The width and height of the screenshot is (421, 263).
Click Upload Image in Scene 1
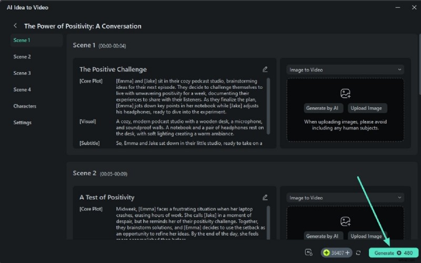tap(367, 108)
